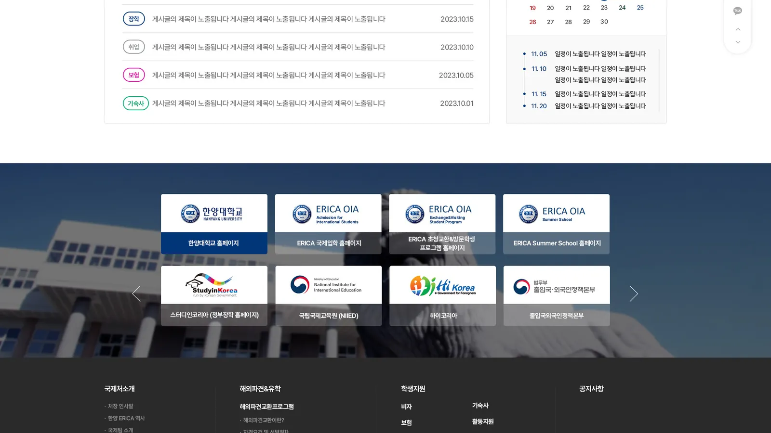Open the post dated 2023.10.15
Viewport: 771px width, 433px height.
(298, 19)
